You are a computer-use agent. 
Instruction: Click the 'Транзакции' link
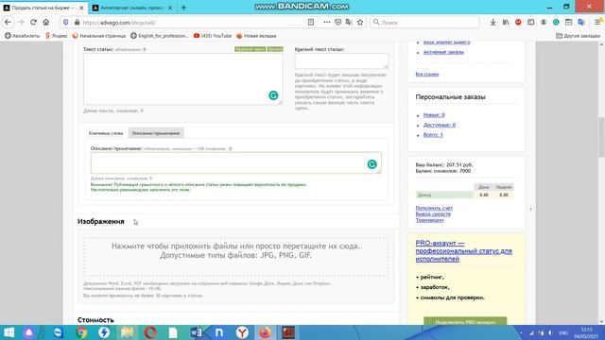click(x=429, y=220)
